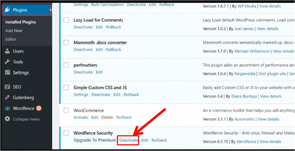Open the plugin Editor submenu item

pos(11,39)
